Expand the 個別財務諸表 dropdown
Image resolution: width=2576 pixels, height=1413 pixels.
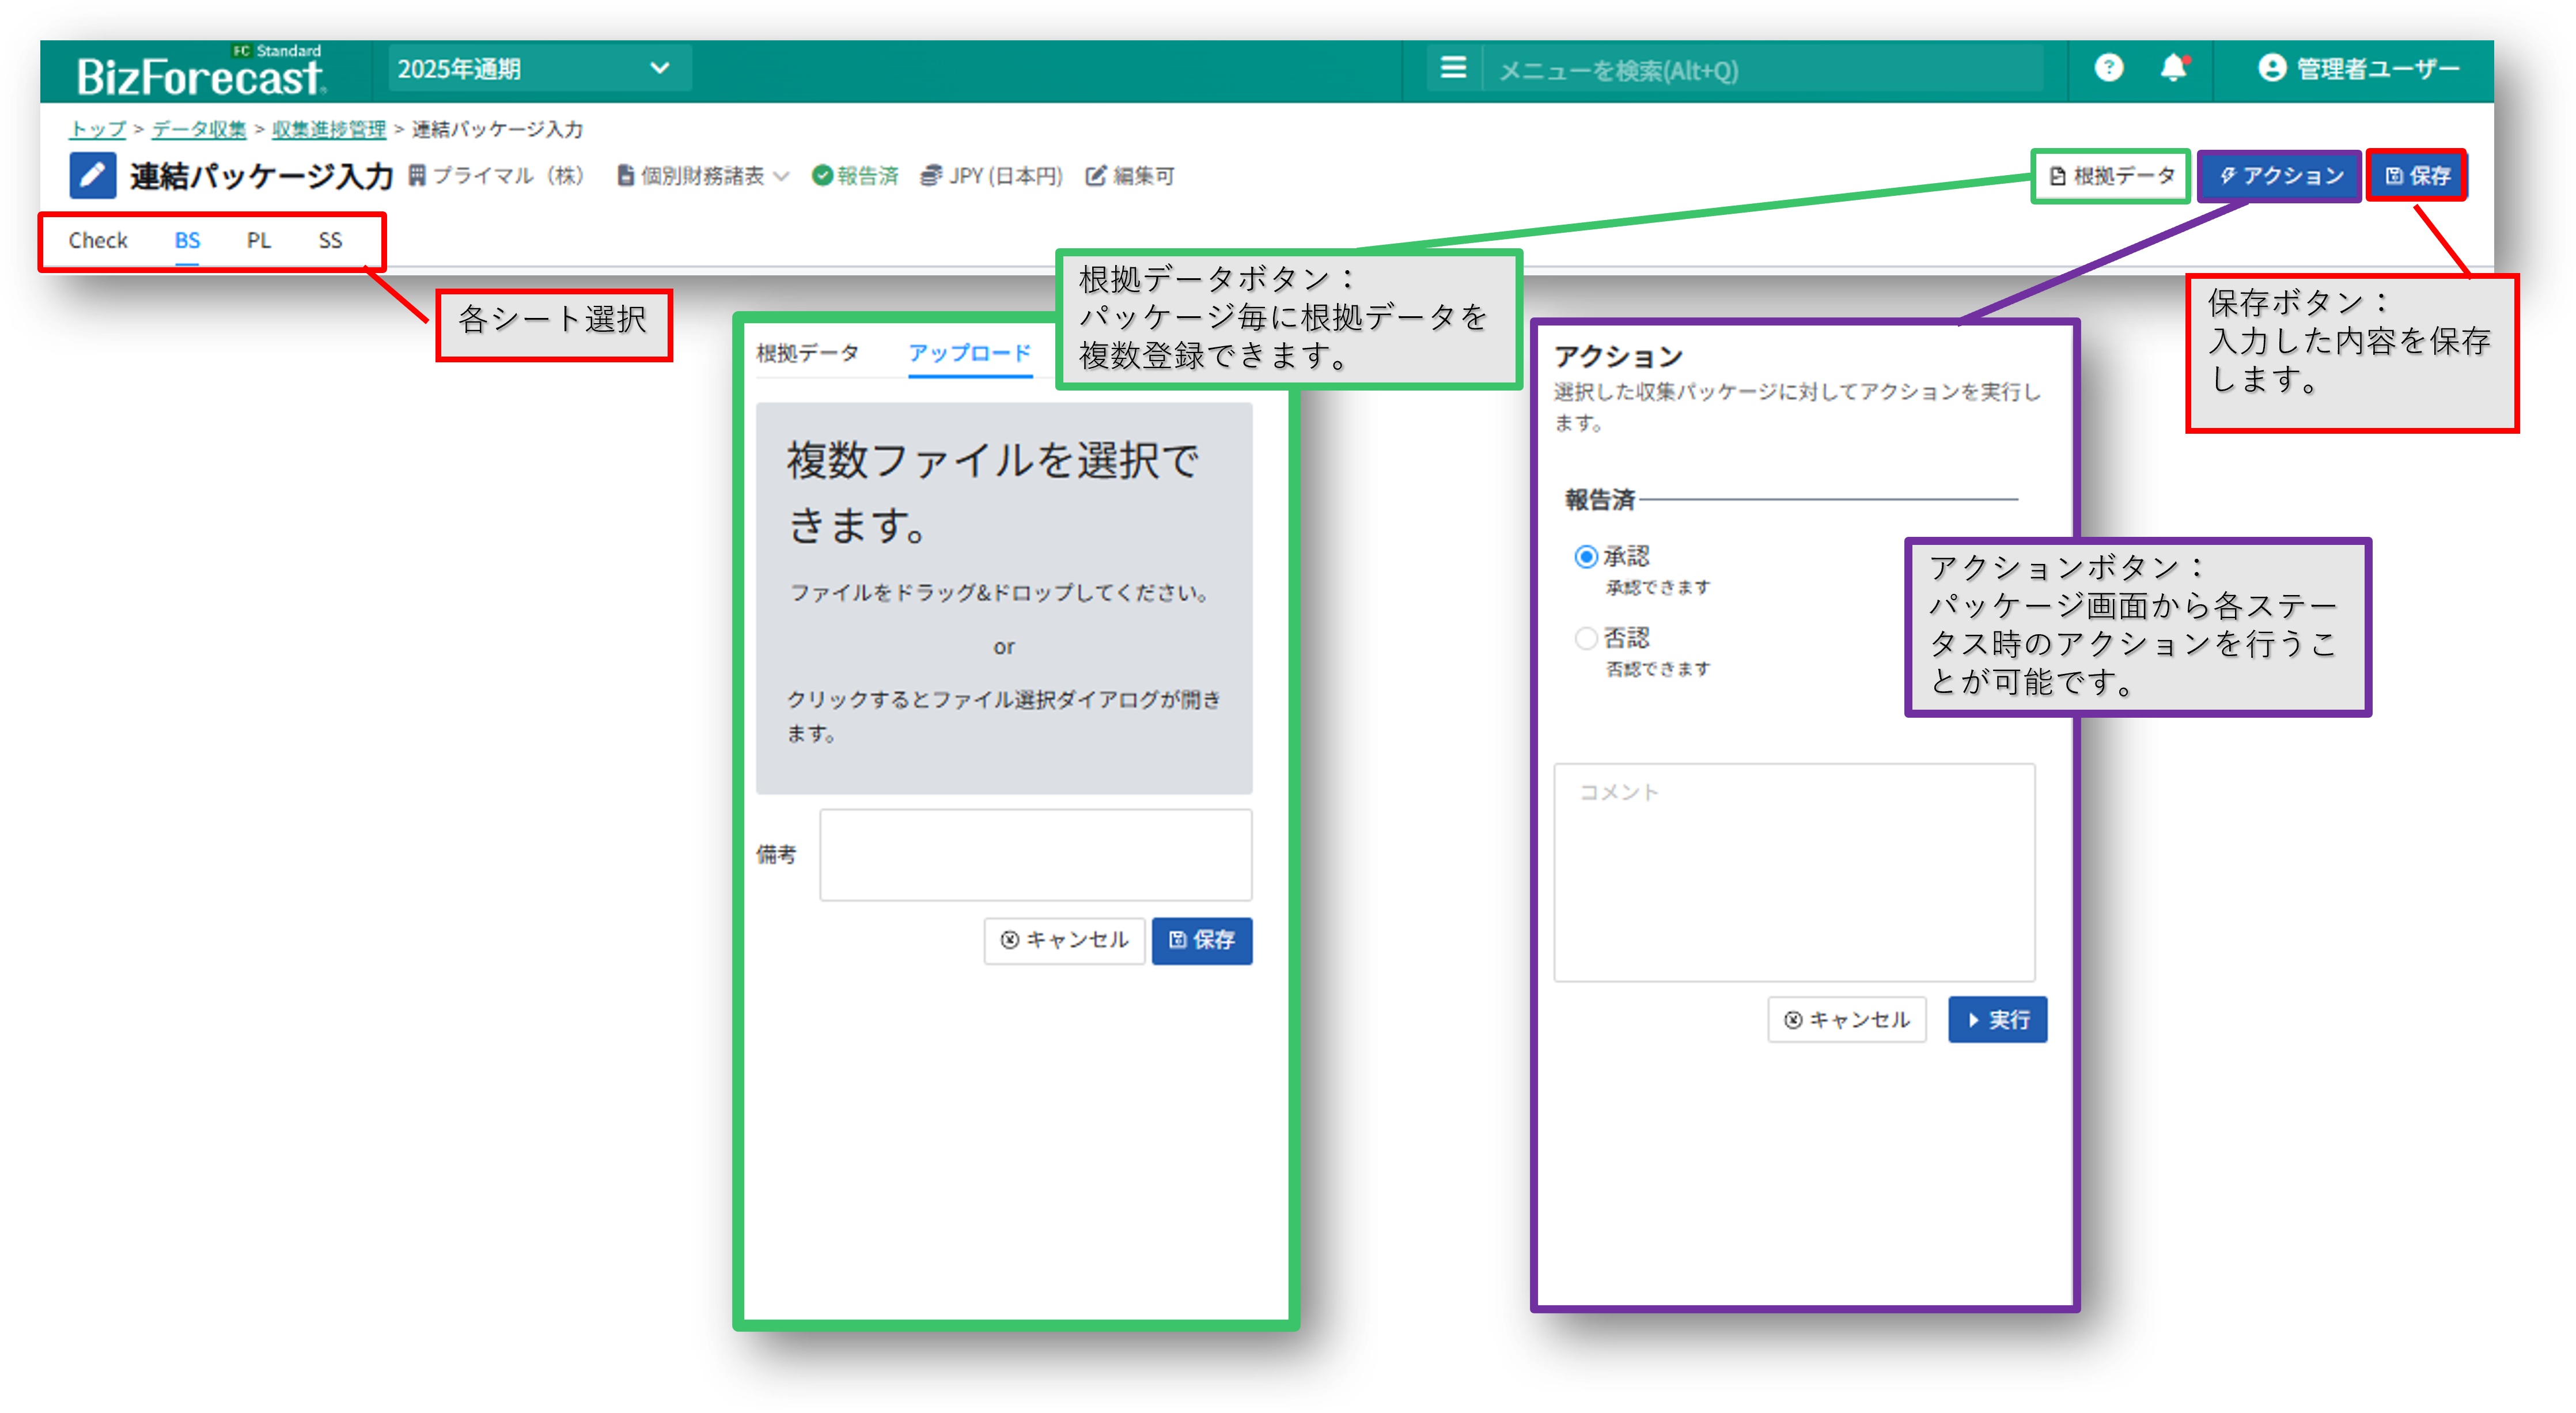(703, 176)
